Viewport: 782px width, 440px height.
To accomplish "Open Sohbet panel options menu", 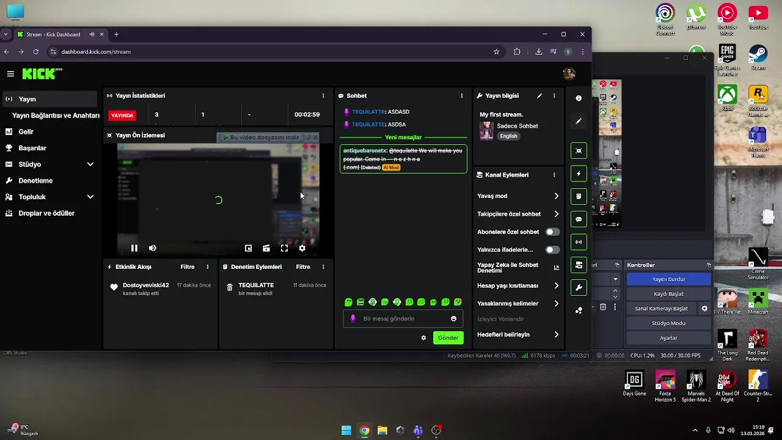I will [x=462, y=96].
